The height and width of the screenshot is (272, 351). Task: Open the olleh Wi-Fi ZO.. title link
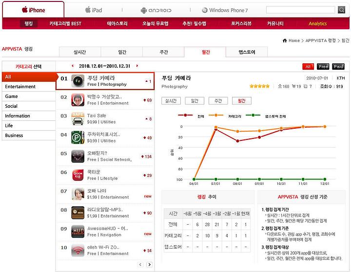coord(103,247)
